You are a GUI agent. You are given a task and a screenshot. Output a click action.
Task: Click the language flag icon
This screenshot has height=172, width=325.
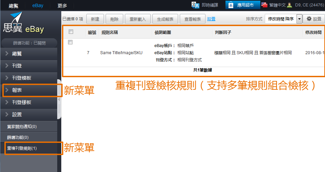(x=264, y=5)
